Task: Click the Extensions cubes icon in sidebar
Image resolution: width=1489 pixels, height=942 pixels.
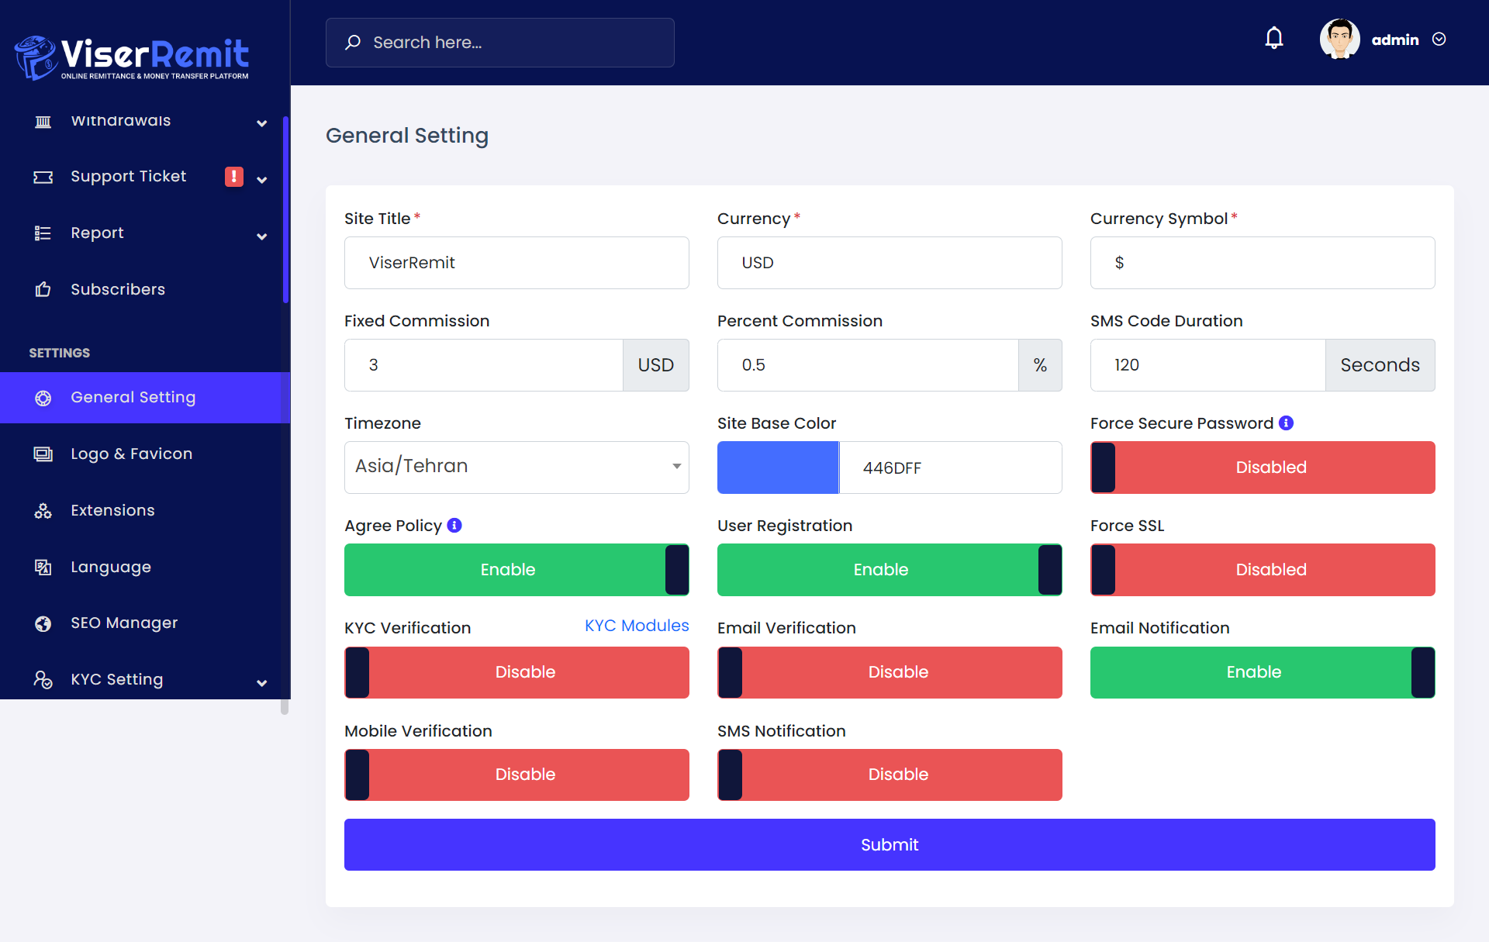Action: point(43,510)
